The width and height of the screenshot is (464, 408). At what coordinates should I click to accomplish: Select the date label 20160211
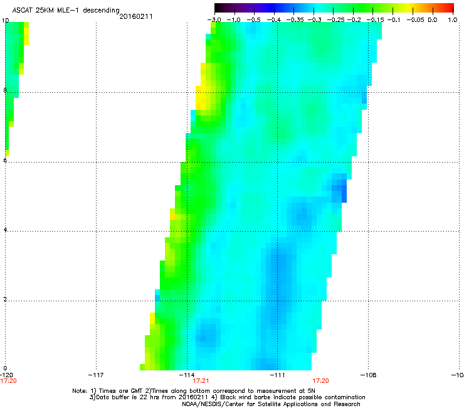pyautogui.click(x=136, y=16)
